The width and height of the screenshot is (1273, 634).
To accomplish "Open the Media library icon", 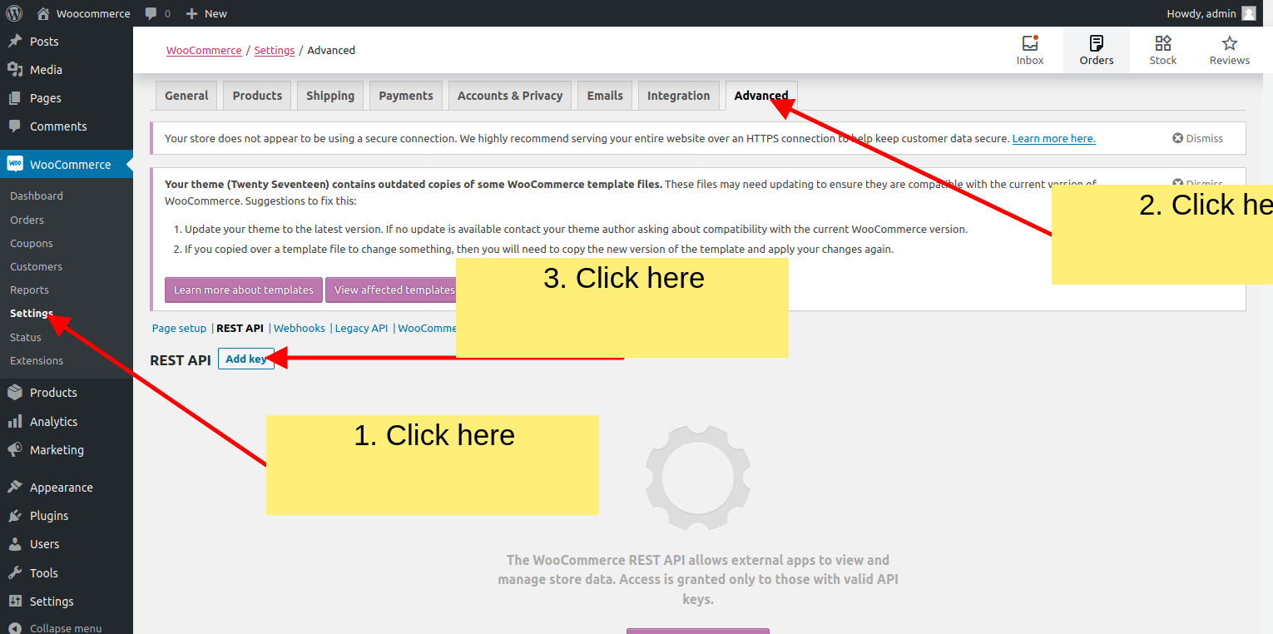I will coord(15,70).
